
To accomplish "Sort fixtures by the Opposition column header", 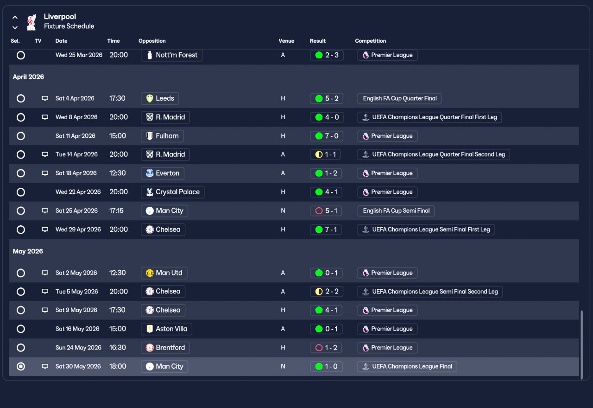I will pos(152,41).
